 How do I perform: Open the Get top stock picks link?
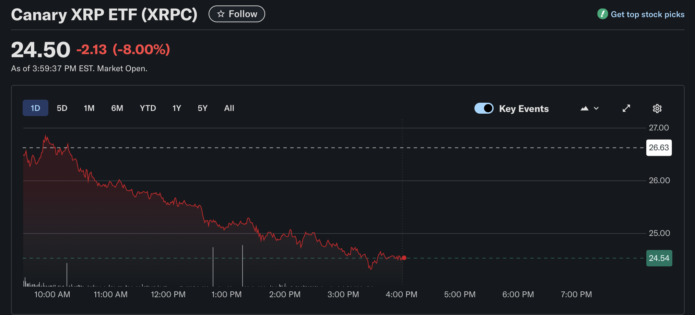(647, 14)
